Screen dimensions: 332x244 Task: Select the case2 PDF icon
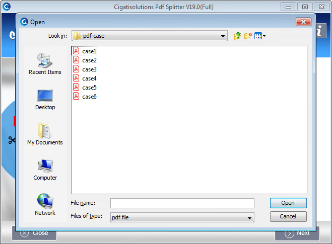[x=76, y=60]
